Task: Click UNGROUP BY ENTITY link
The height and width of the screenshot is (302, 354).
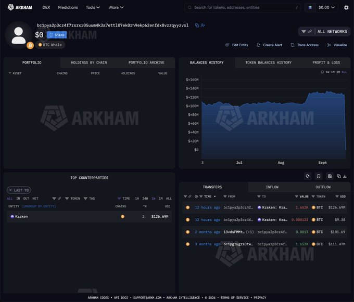Action: [39, 206]
